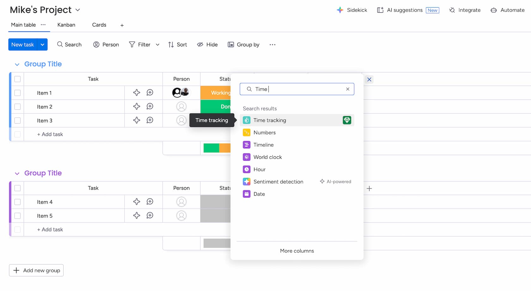The width and height of the screenshot is (531, 291).
Task: Collapse the first Group Title section
Action: [x=17, y=64]
